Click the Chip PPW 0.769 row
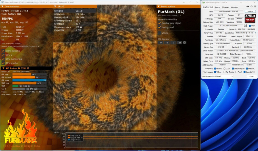The image size is (258, 151). (75, 30)
